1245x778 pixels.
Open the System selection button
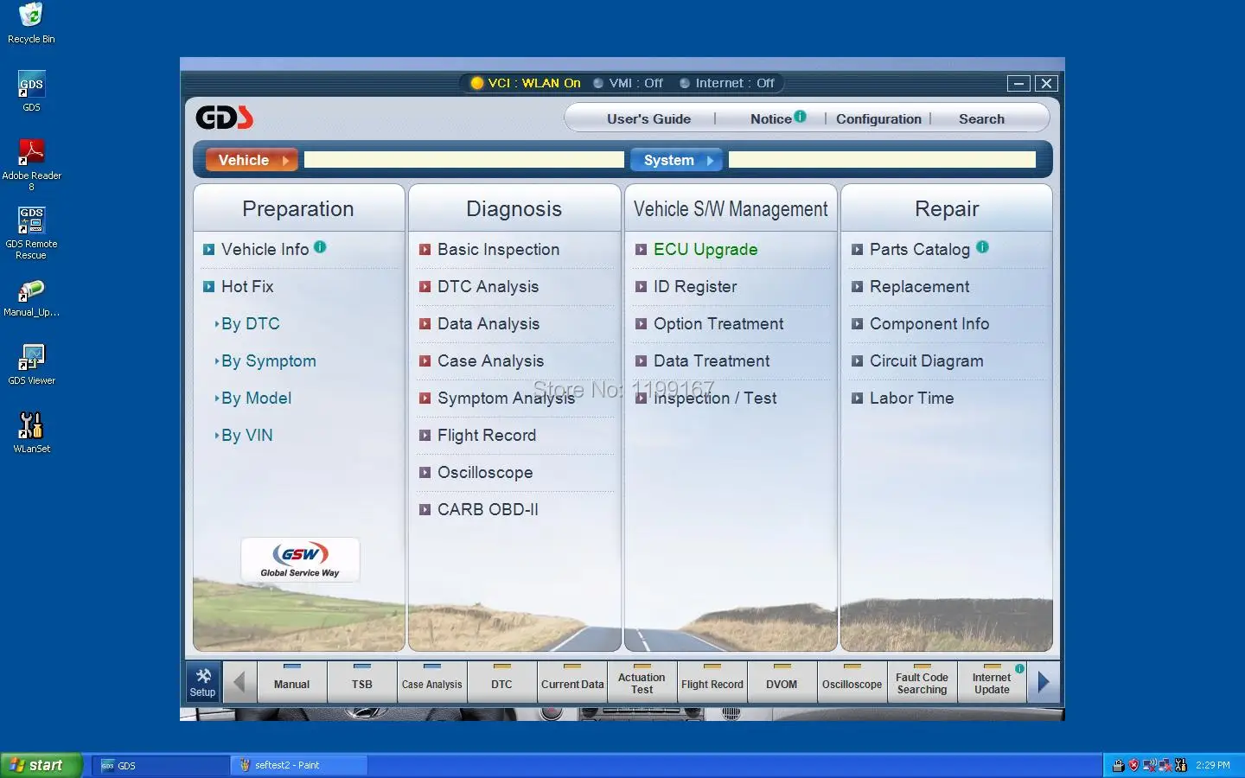pos(677,160)
